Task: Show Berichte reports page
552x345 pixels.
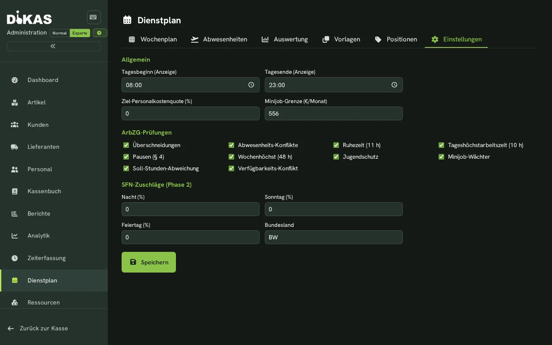Action: [x=54, y=213]
